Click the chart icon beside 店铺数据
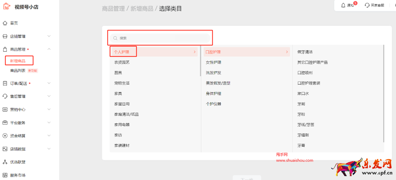The image size is (396, 180). coord(5,149)
